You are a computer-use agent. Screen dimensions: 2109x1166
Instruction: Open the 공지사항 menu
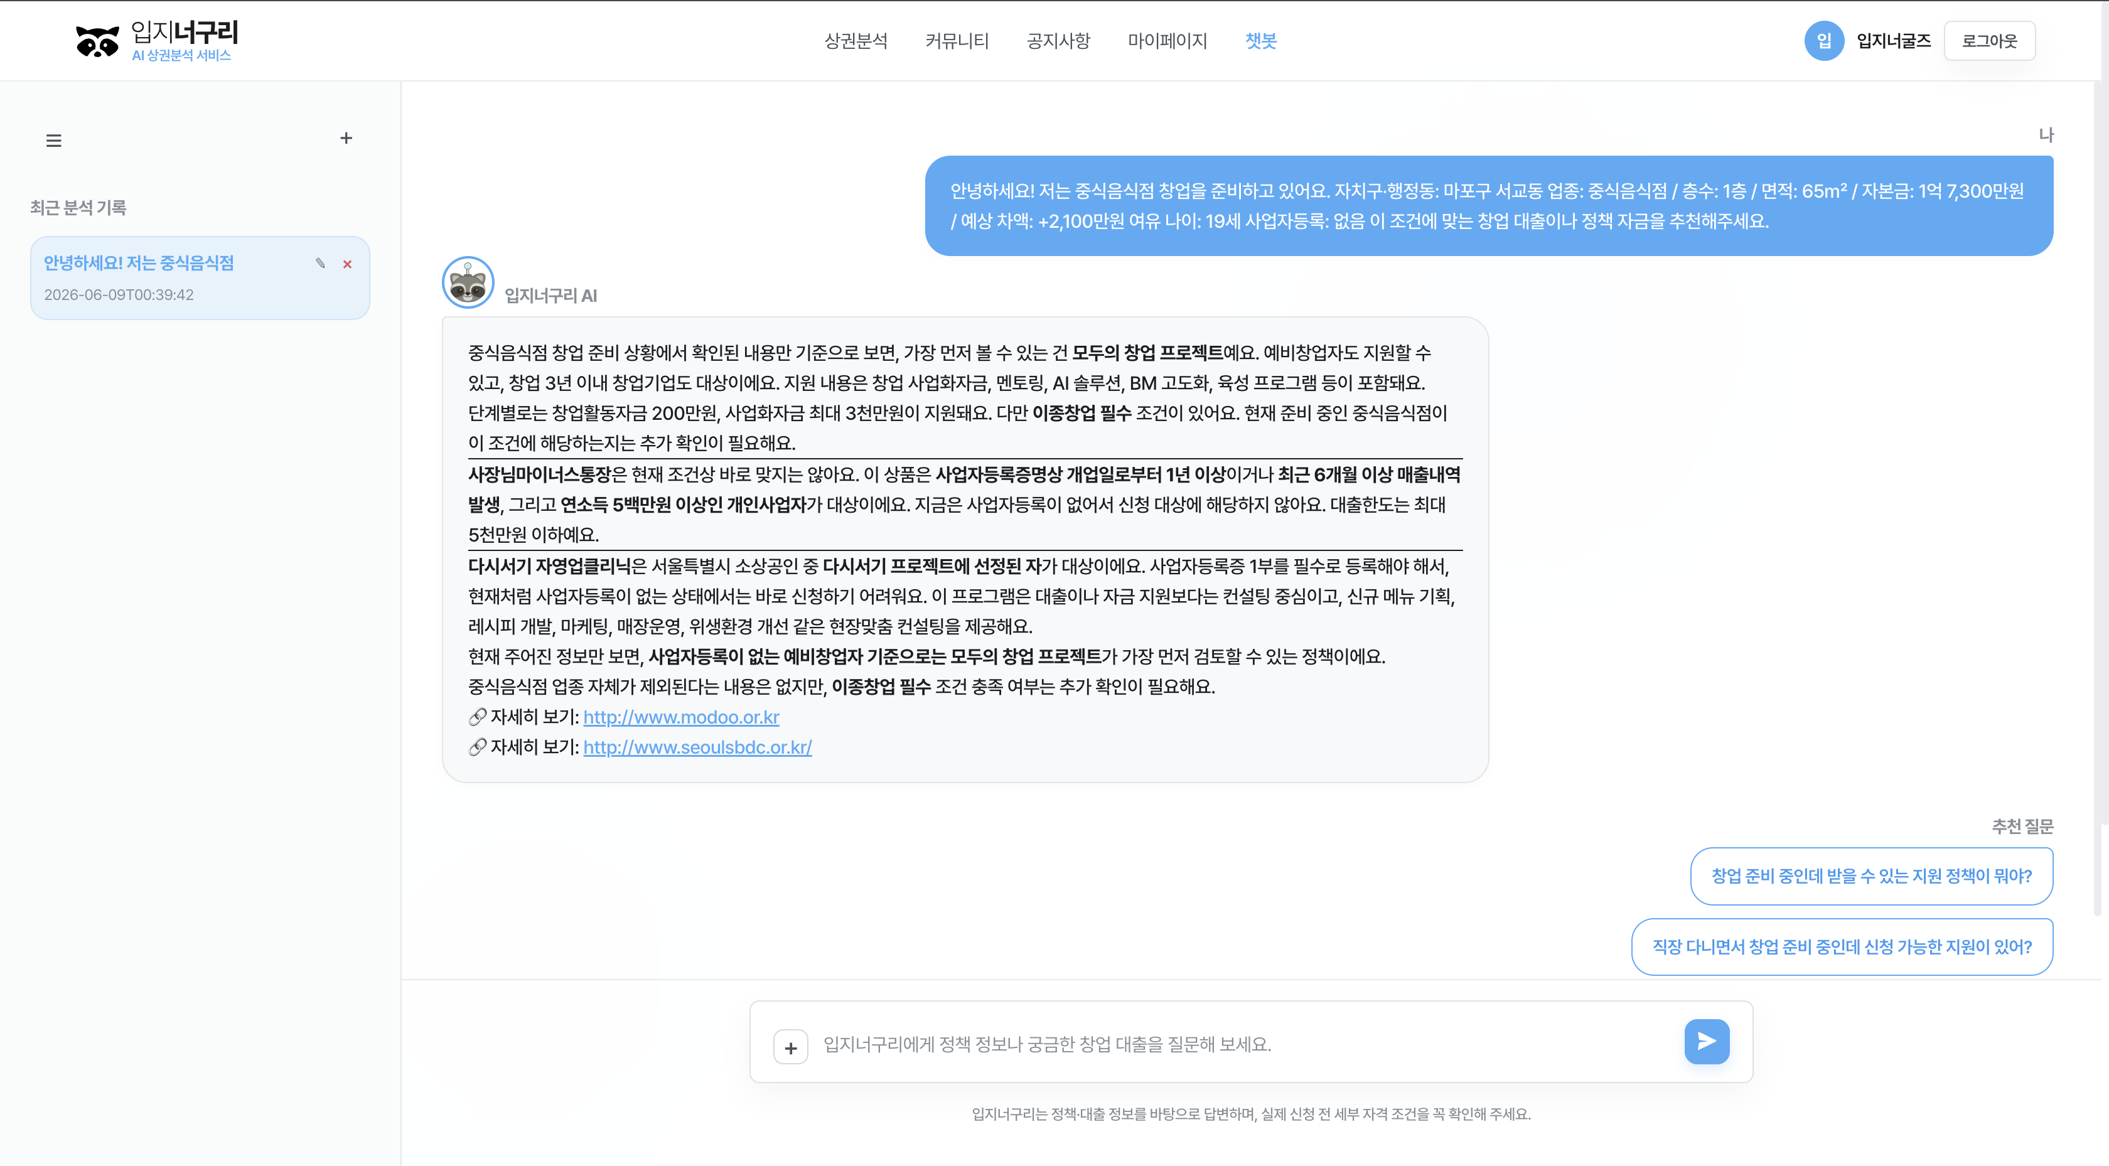click(x=1059, y=41)
